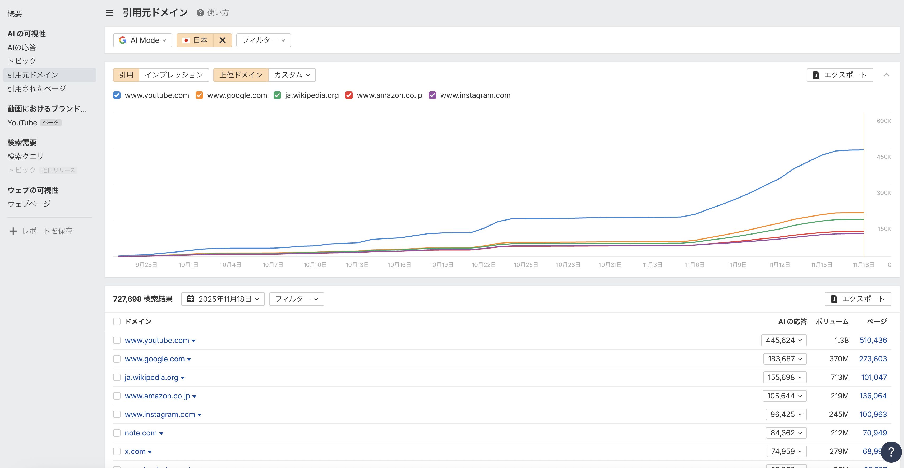Toggle ja.wikipedia.org legend checkbox
The image size is (904, 468).
(277, 95)
